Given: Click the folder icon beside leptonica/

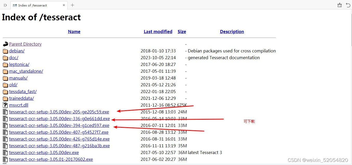Looking at the screenshot, I should [5, 64].
